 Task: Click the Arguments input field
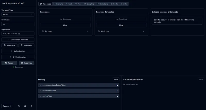(18, 34)
